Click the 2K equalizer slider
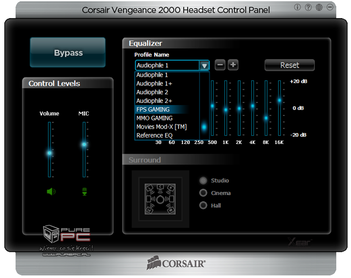Viewport: 351px width, 278px height. click(x=239, y=108)
